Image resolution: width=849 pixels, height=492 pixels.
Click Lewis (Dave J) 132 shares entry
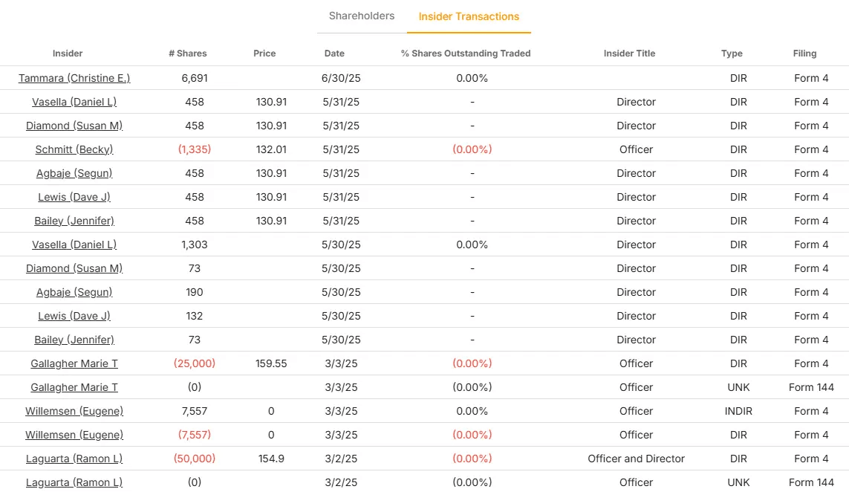[74, 316]
